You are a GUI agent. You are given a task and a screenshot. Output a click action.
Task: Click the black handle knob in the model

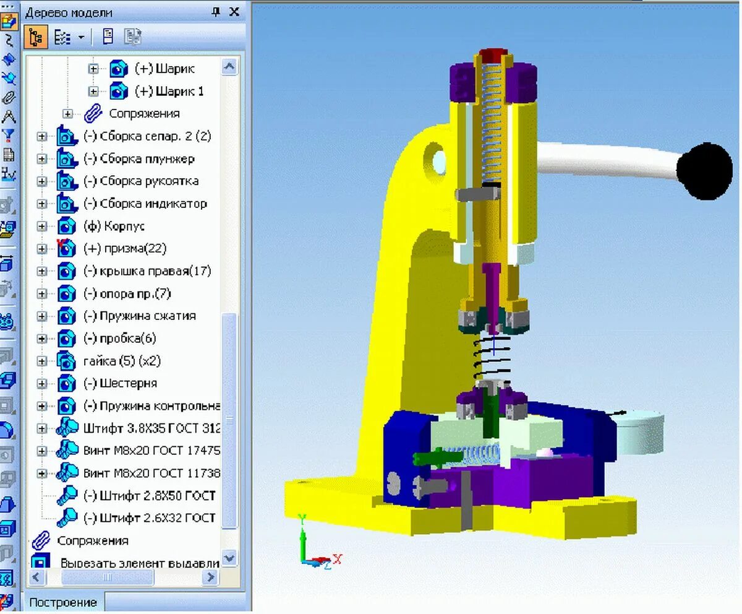pos(704,171)
